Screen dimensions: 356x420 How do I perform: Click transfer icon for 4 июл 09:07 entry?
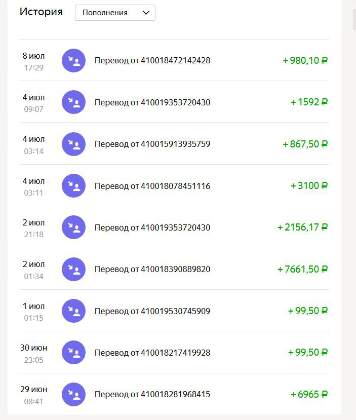tap(73, 102)
